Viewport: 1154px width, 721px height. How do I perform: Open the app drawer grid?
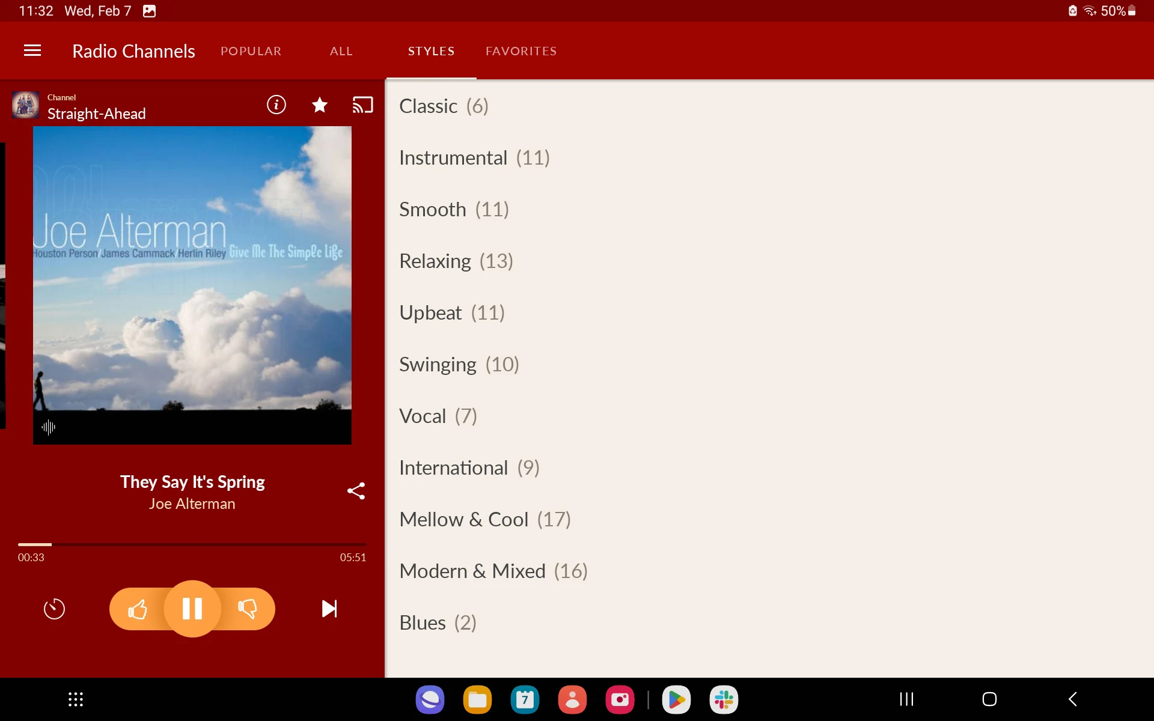[76, 699]
